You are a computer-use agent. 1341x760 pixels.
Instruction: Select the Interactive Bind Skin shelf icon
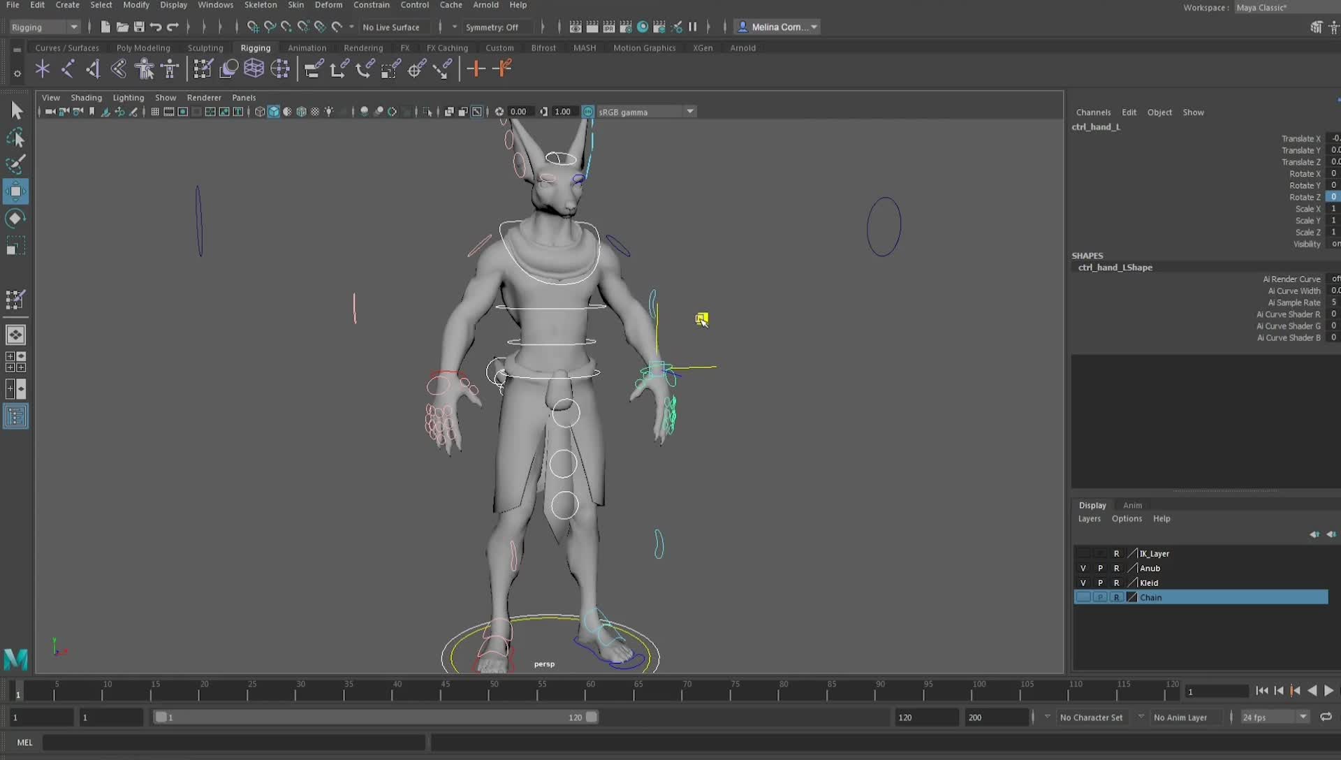[x=228, y=68]
